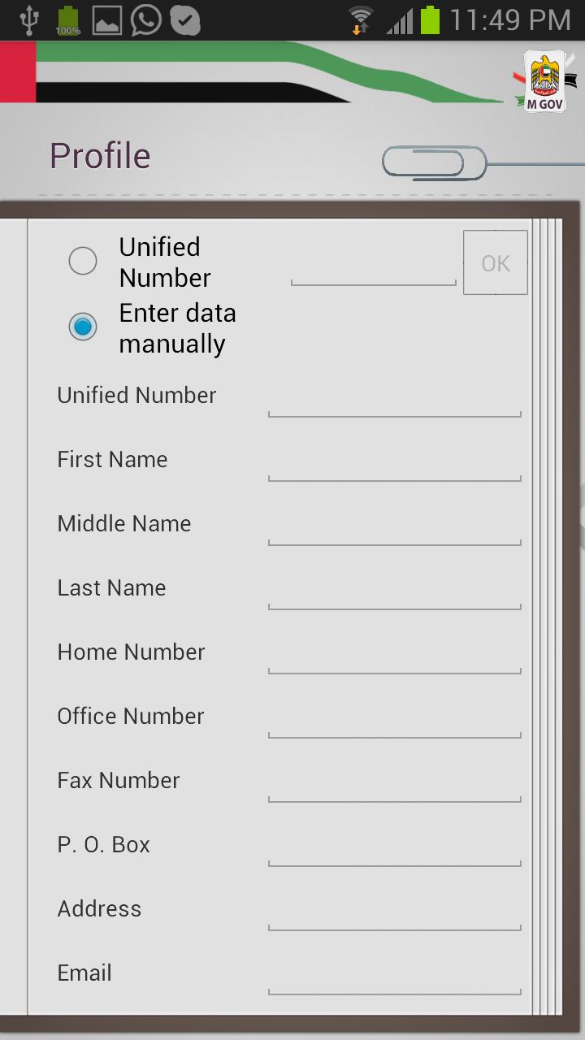Click into the Last Name field
The image size is (585, 1040).
pos(394,591)
